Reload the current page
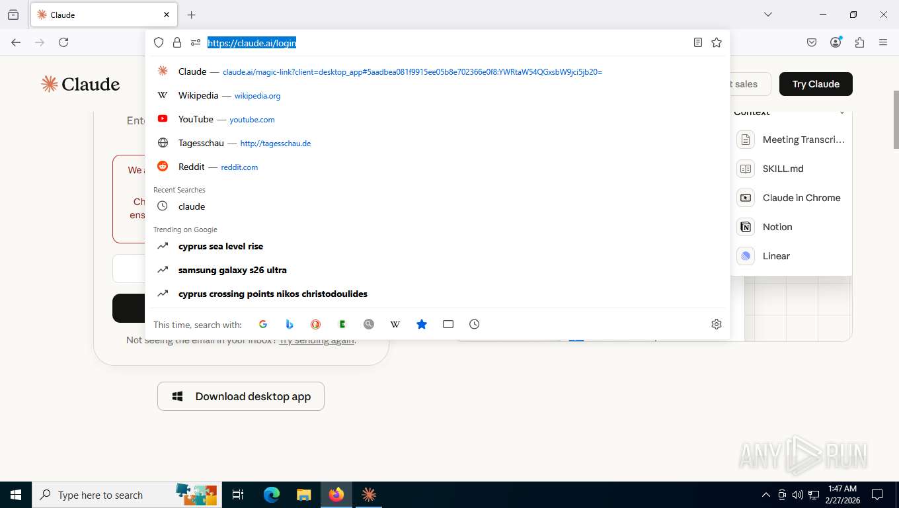Image resolution: width=899 pixels, height=508 pixels. [x=63, y=42]
